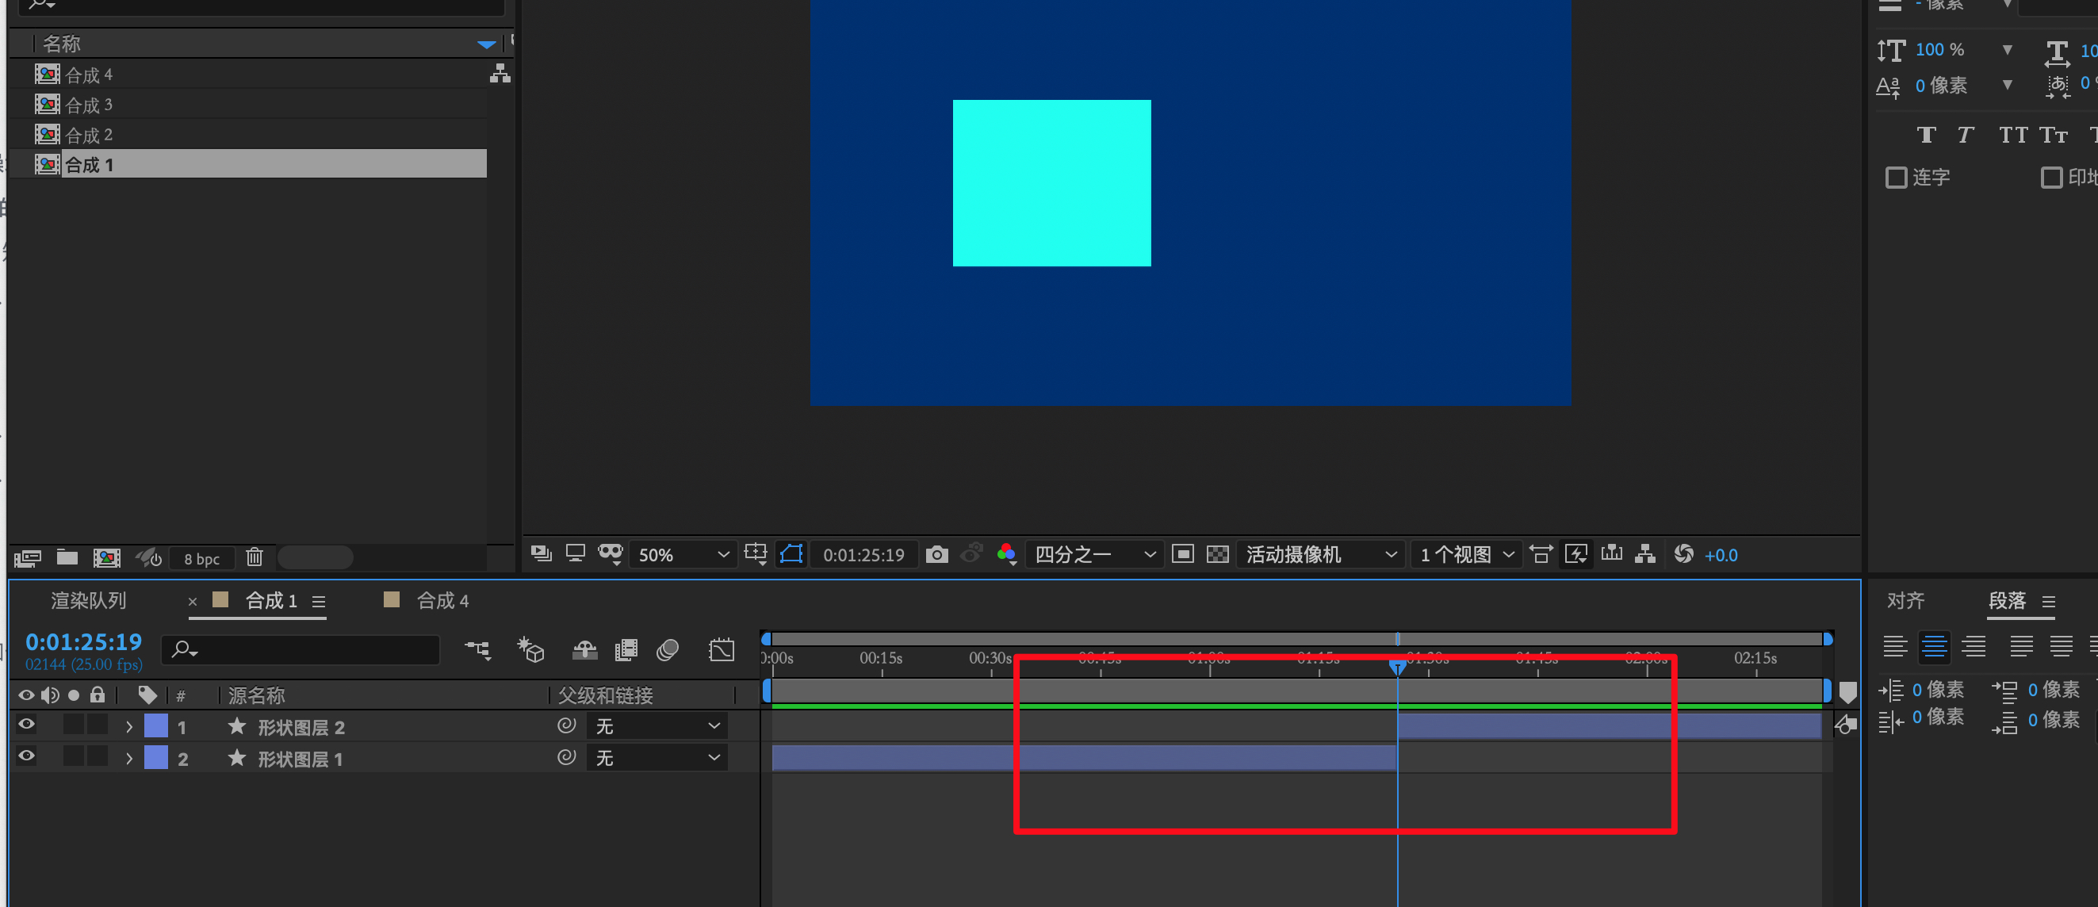Enable the 连字 checkbox
This screenshot has width=2098, height=907.
1896,177
